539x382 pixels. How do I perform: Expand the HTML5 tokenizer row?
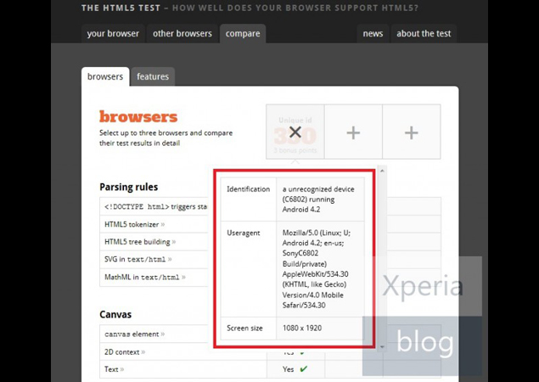pyautogui.click(x=134, y=224)
